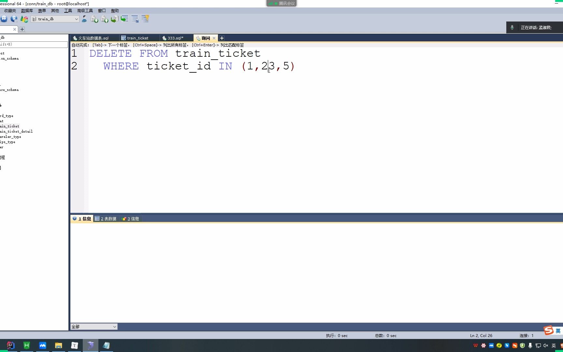Open the schema designer table icon
This screenshot has height=352, width=563.
(x=135, y=19)
